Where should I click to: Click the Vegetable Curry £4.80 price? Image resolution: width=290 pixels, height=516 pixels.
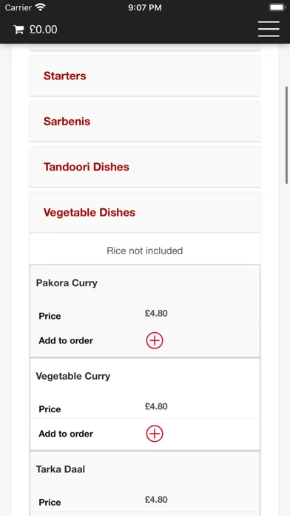(x=156, y=406)
